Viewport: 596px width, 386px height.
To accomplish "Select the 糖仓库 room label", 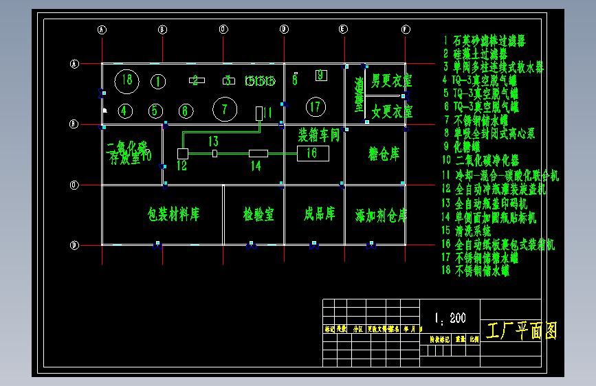I will click(384, 154).
